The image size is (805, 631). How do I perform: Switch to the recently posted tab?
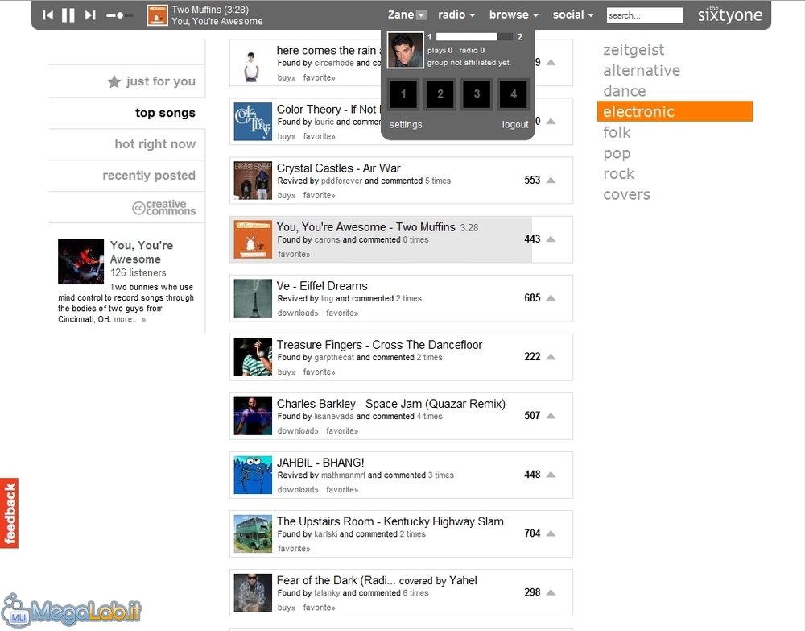click(x=149, y=175)
